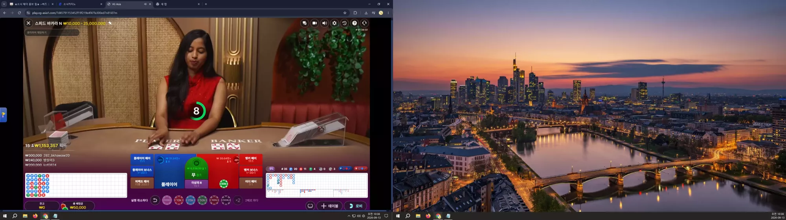Select the 25k blue chip
This screenshot has height=220, width=786.
point(191,200)
